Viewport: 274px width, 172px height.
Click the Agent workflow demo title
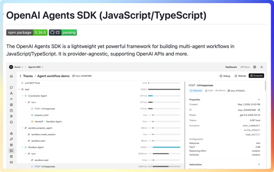tap(53, 76)
